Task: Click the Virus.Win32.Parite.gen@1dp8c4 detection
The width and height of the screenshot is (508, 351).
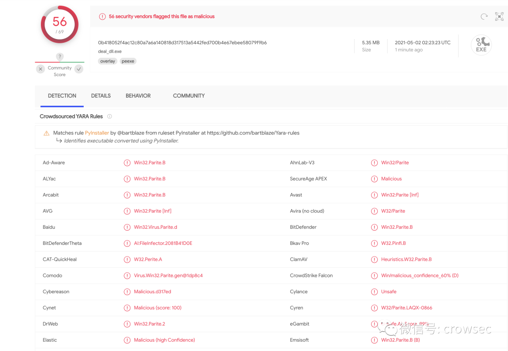Action: click(x=168, y=276)
